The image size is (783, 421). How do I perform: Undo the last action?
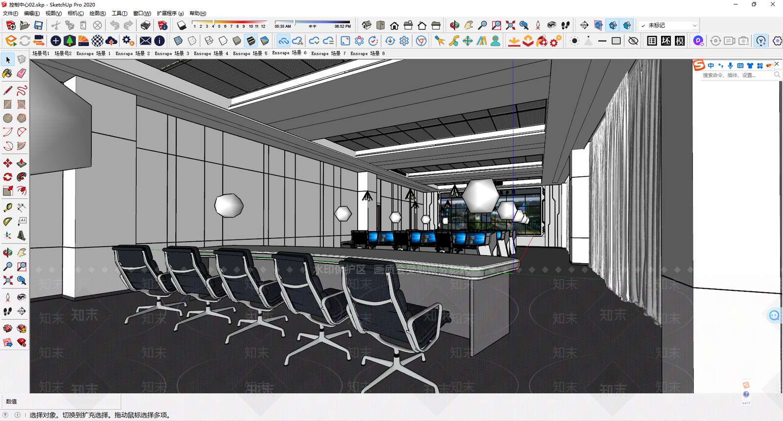click(115, 25)
